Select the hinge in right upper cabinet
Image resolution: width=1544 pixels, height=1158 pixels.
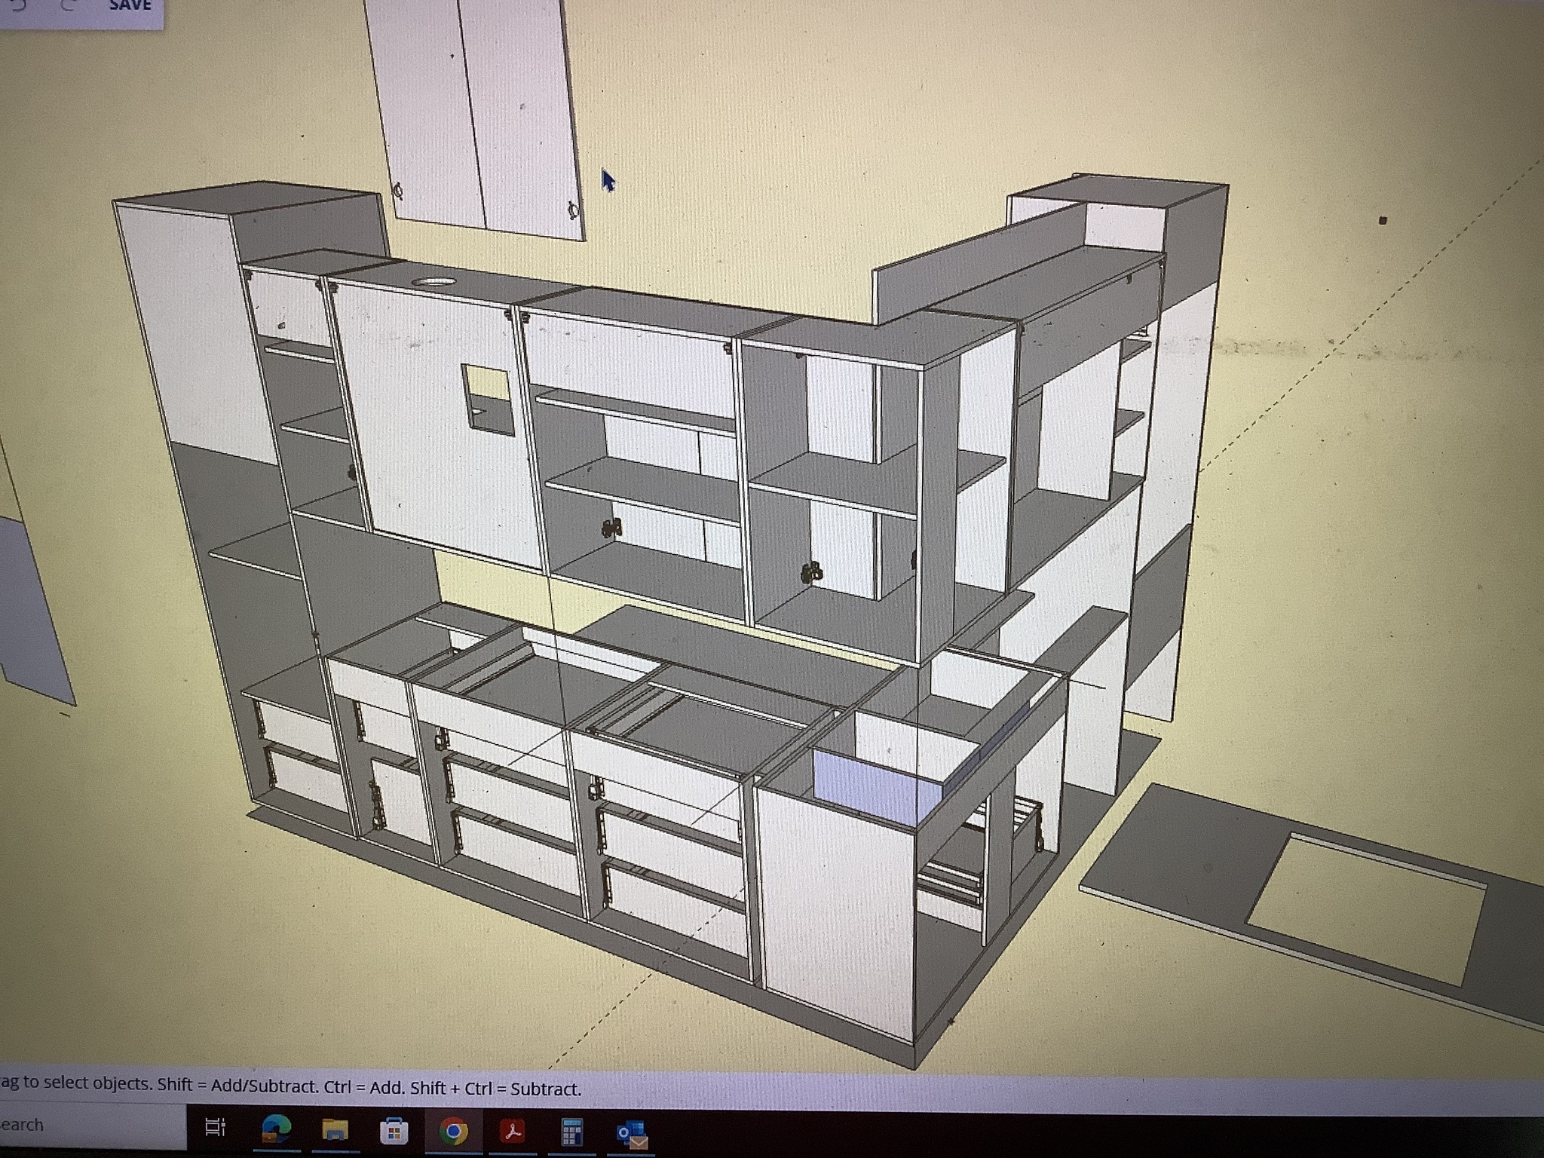(812, 572)
